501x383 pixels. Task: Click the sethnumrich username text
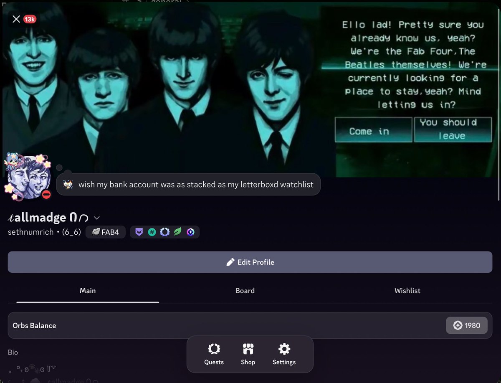pos(31,232)
